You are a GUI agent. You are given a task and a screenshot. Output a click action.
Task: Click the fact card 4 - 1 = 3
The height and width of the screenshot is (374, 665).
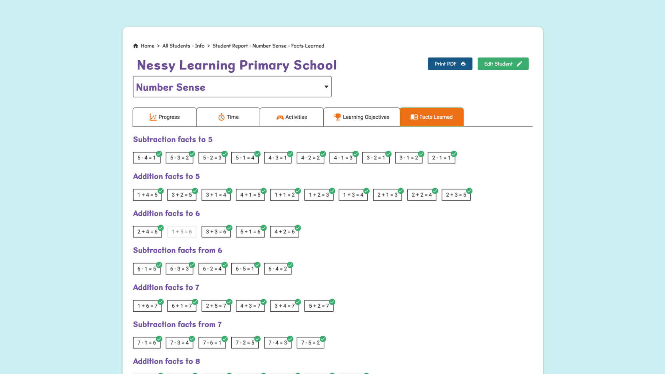[x=343, y=158]
